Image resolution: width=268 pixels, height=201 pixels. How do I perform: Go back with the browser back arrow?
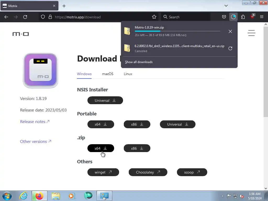[x=6, y=17]
